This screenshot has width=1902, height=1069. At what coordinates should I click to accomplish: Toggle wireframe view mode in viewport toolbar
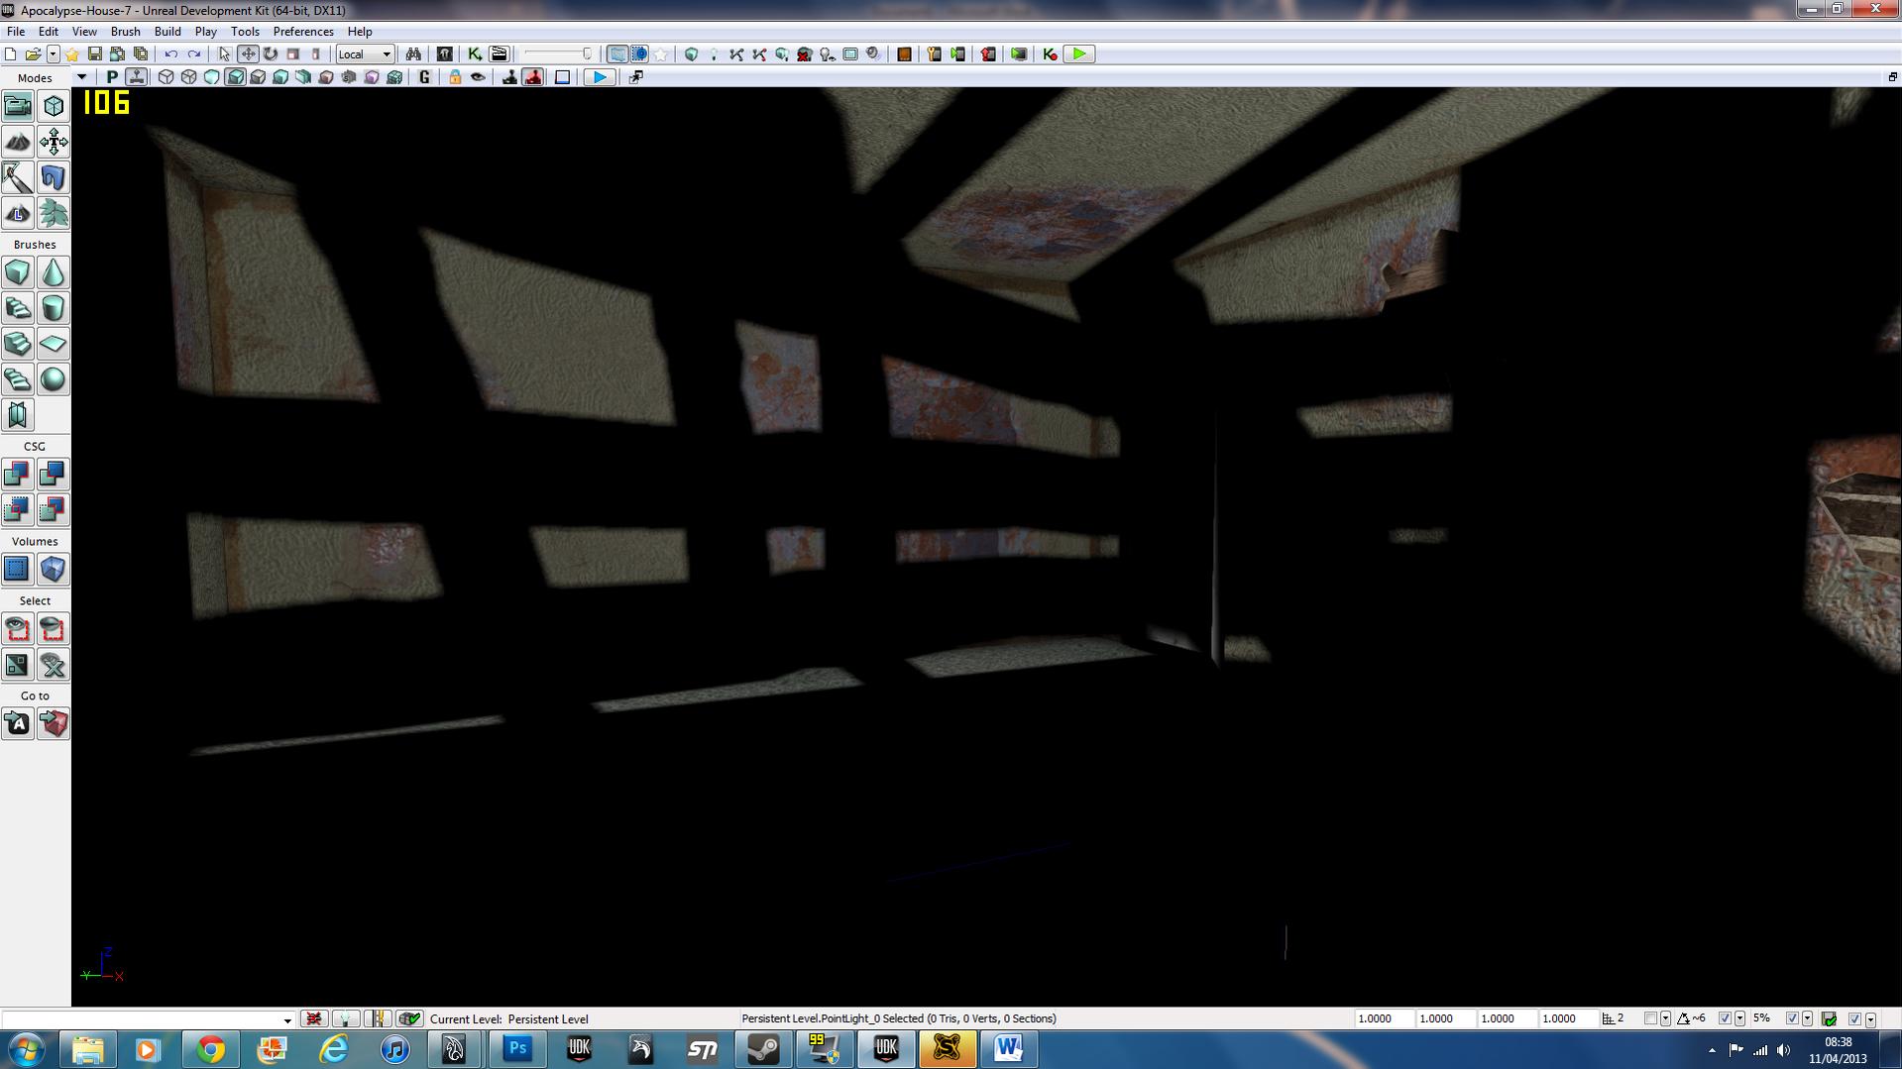point(188,77)
